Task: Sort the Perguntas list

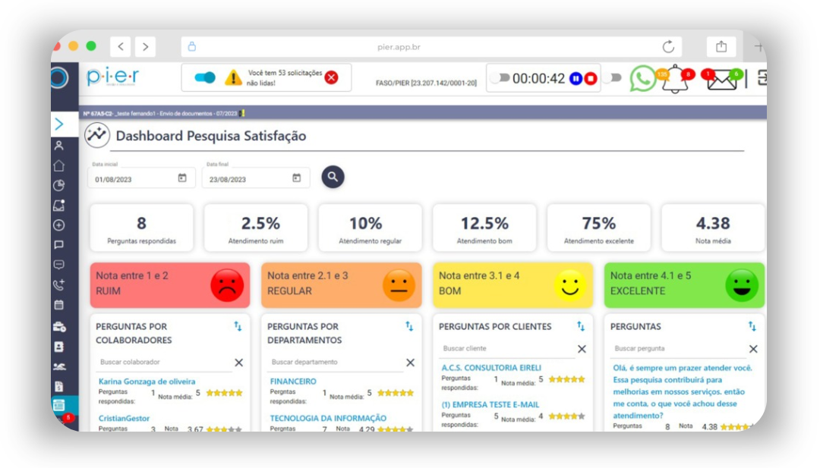Action: (752, 326)
